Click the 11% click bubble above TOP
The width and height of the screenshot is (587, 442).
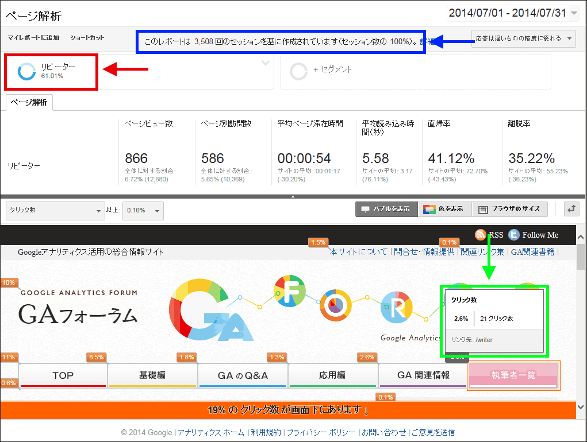9,357
